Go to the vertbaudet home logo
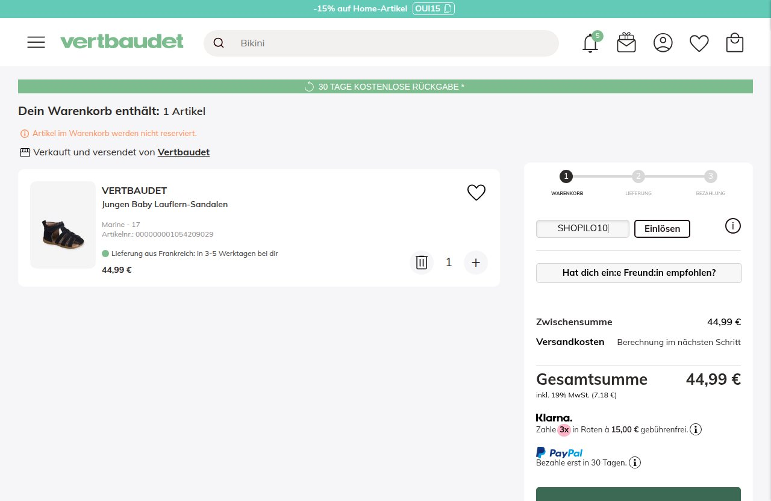Image resolution: width=771 pixels, height=501 pixels. [122, 42]
